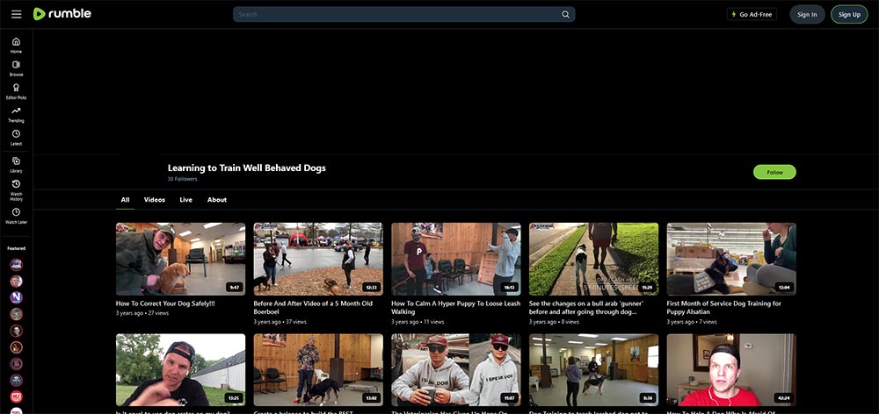Click channel name 'Learning to Train Well Behaved Dogs'
The width and height of the screenshot is (879, 414).
coord(247,168)
